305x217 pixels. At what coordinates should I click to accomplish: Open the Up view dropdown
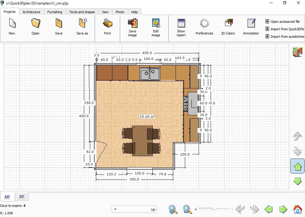134,210
